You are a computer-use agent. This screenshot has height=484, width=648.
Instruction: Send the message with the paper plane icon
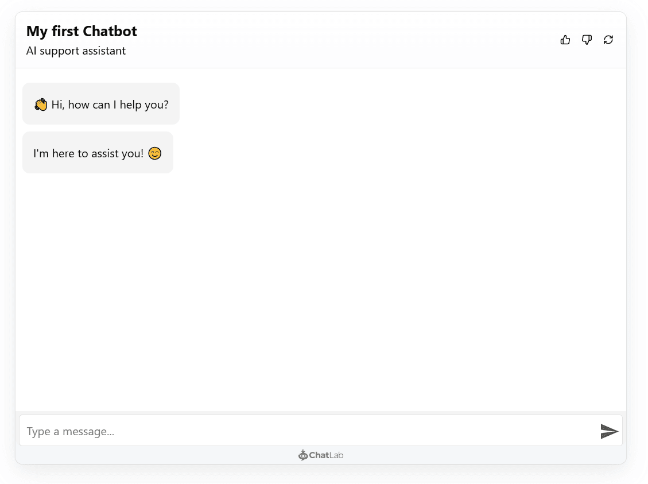(609, 431)
